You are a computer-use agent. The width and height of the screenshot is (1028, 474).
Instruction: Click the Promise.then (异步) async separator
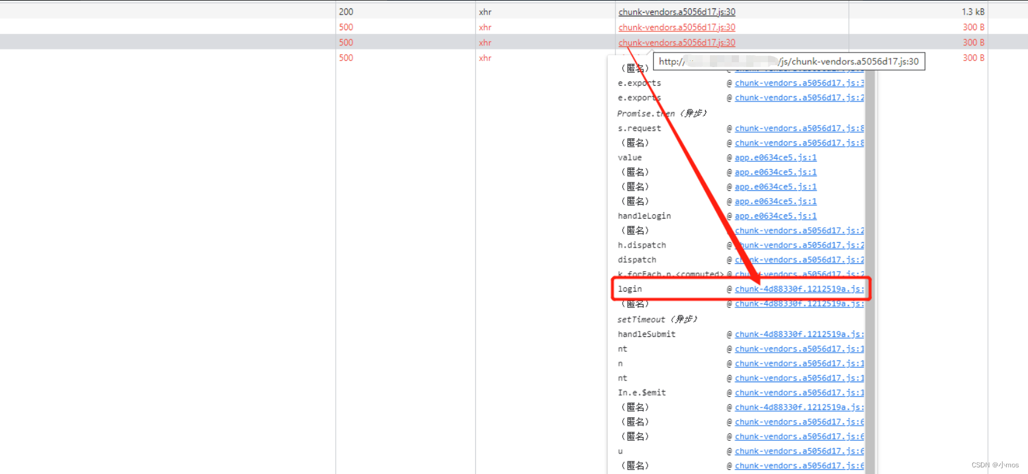(662, 114)
